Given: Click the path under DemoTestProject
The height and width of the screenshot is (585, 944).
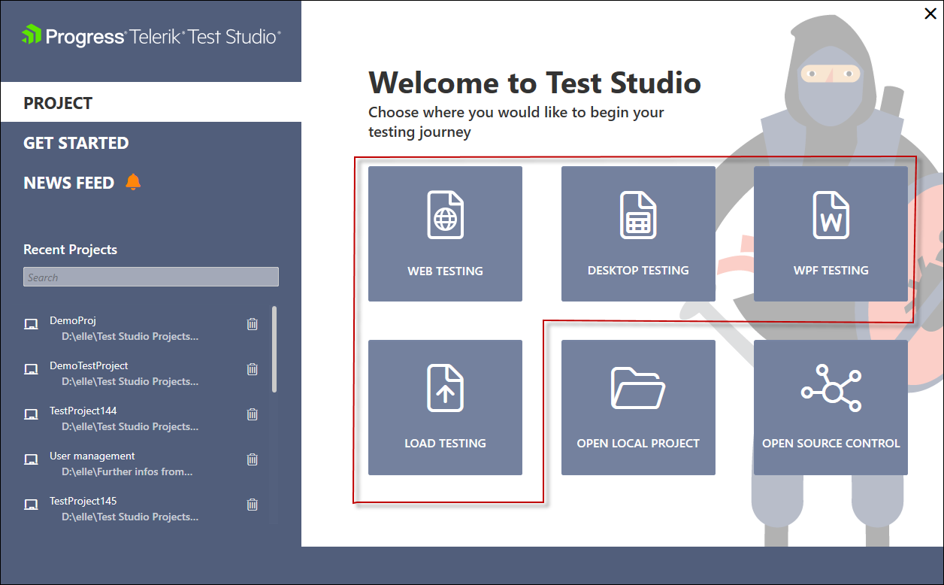Looking at the screenshot, I should coord(130,382).
